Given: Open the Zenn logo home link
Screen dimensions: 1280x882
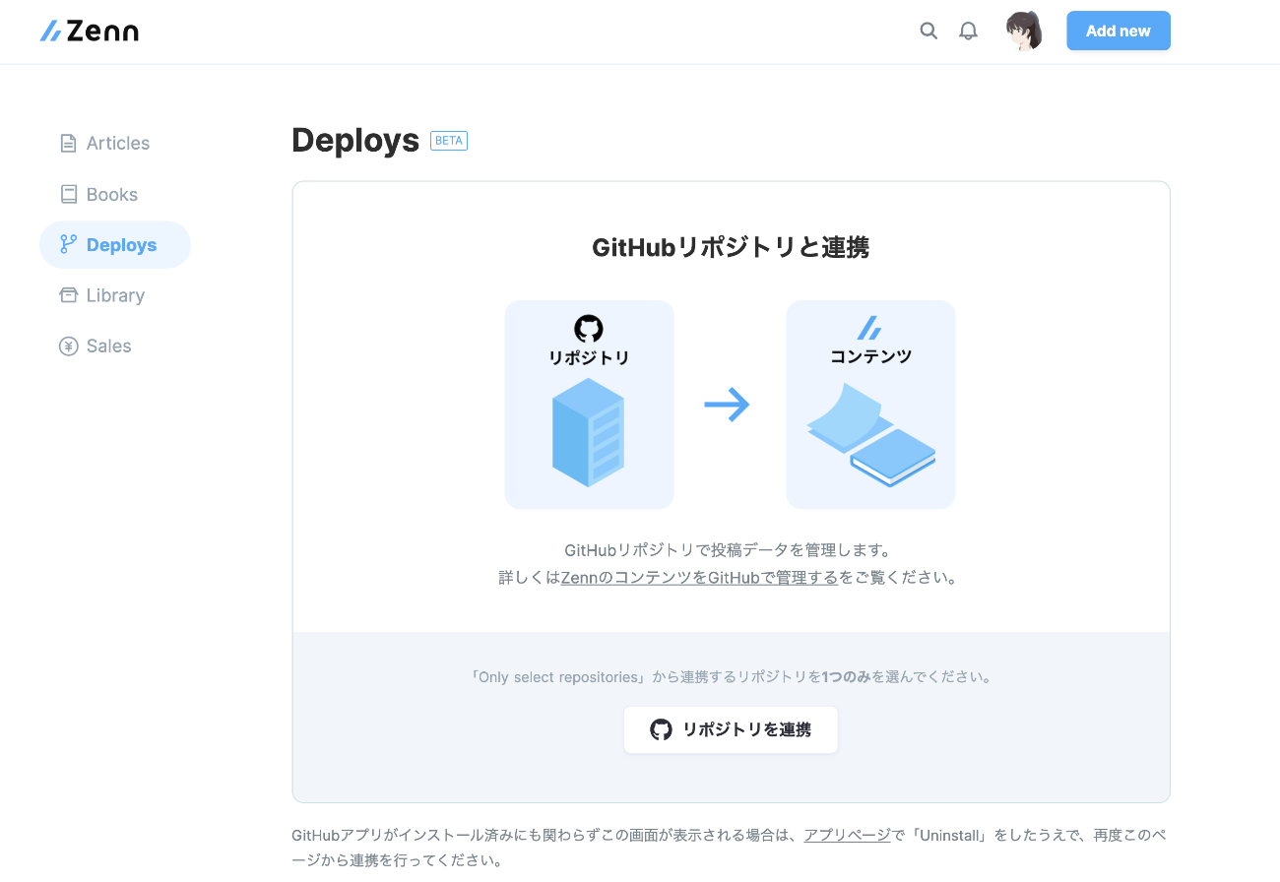Looking at the screenshot, I should pos(90,31).
